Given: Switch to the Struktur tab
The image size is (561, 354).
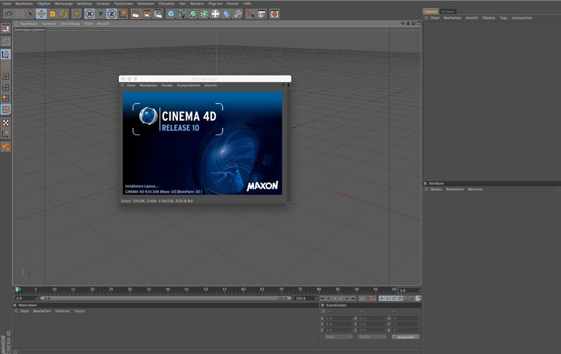Looking at the screenshot, I should 448,11.
